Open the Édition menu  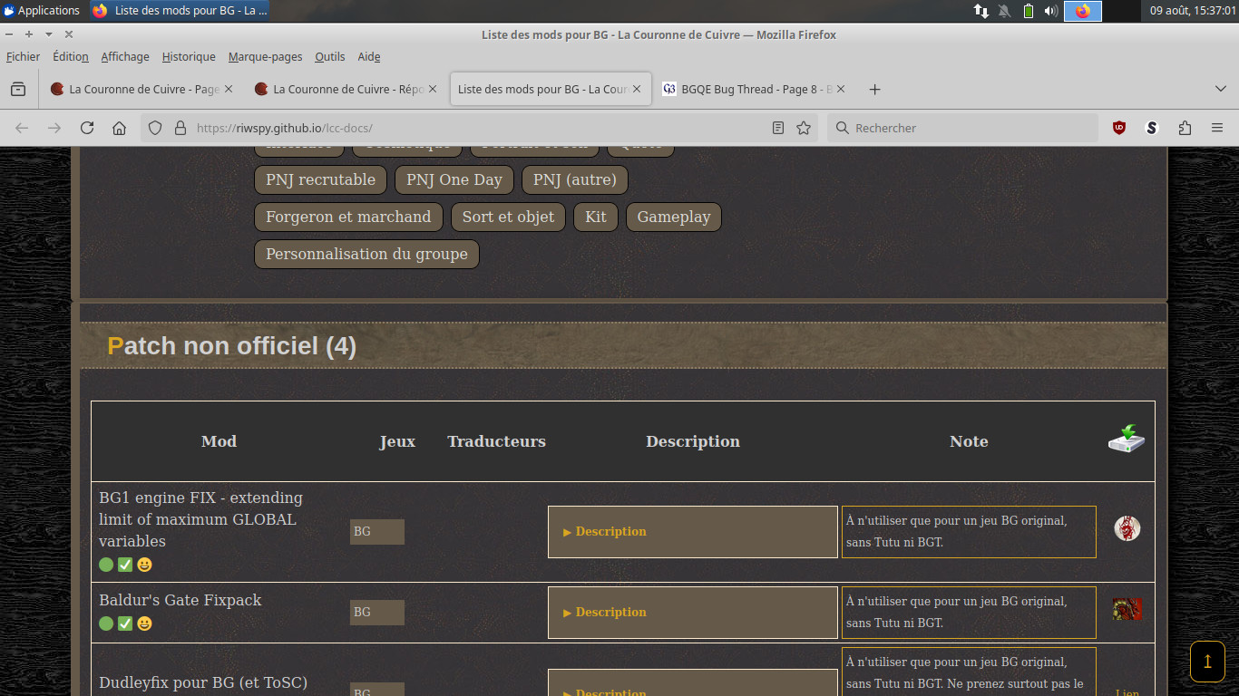click(x=71, y=56)
